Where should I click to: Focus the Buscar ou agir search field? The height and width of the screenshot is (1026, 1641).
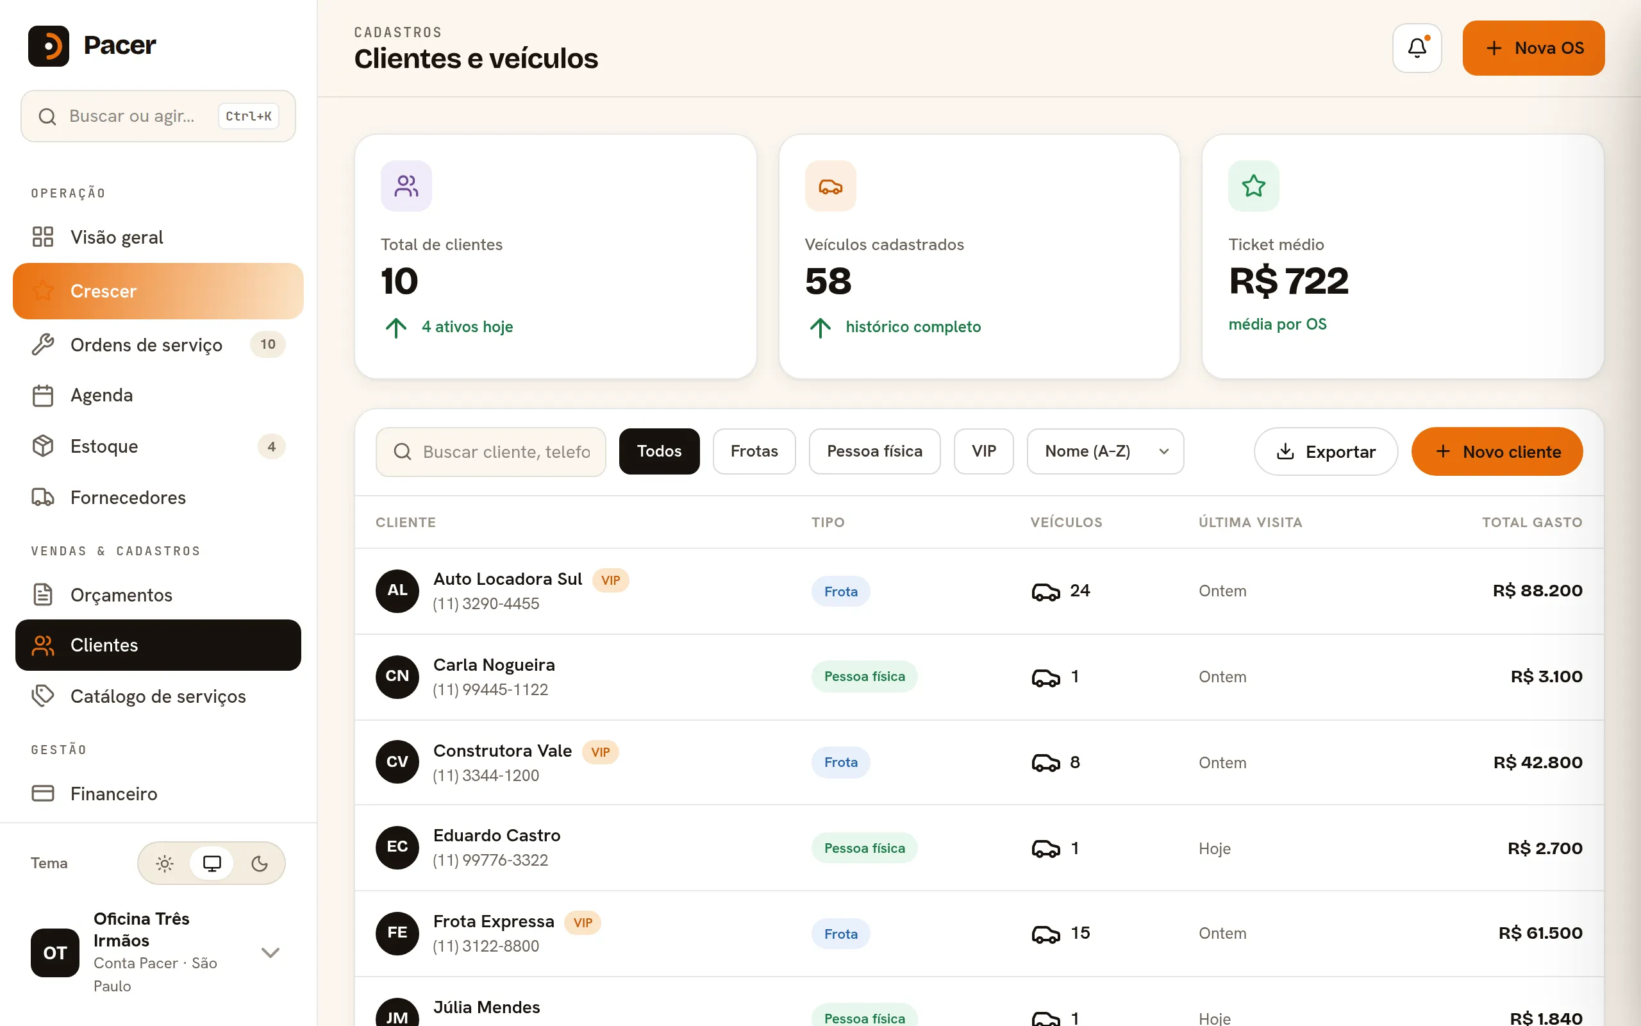[x=158, y=116]
